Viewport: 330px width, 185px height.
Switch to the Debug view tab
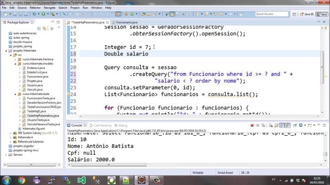click(121, 125)
